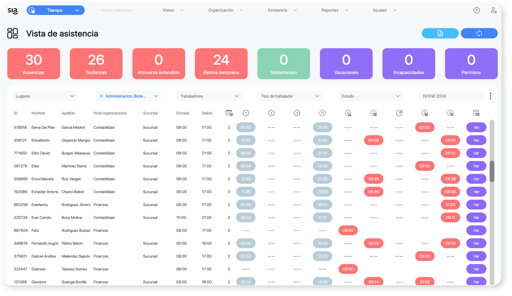The image size is (512, 296).
Task: Click the clock with warning triangle icon
Action: tap(348, 113)
